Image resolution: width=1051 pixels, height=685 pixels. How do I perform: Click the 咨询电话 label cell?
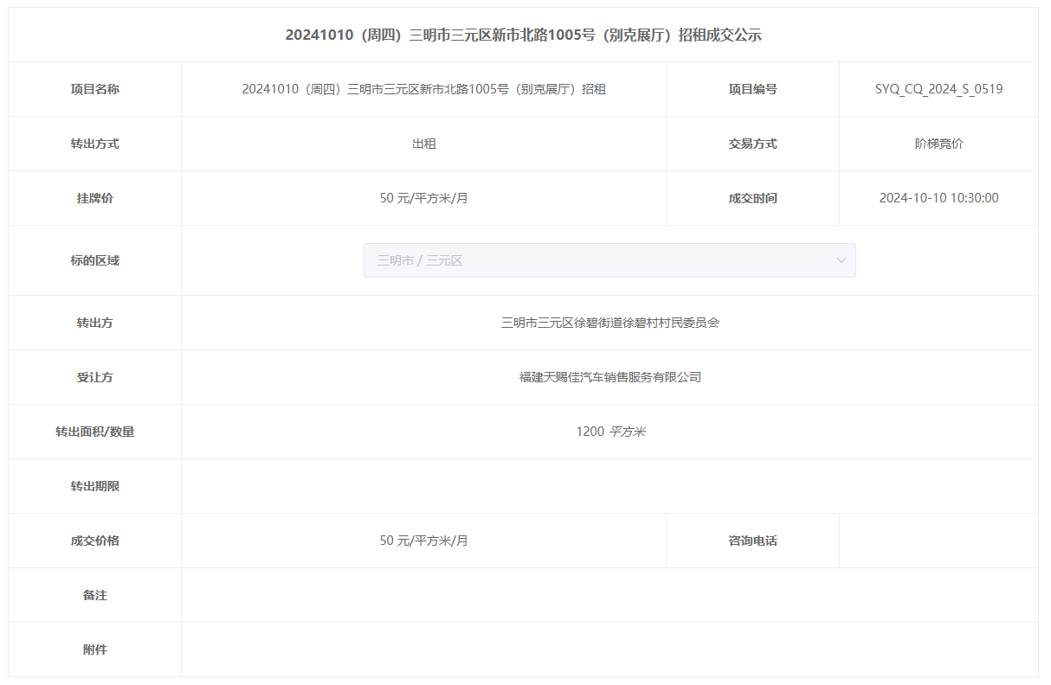752,541
